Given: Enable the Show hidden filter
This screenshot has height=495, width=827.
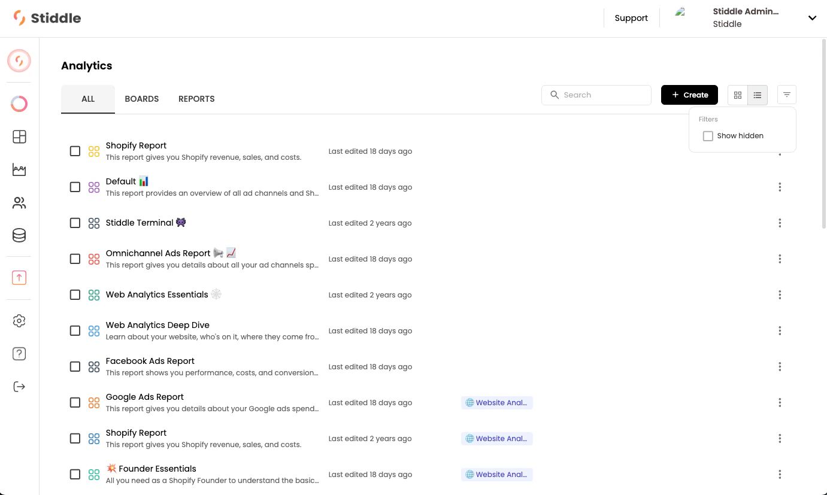Looking at the screenshot, I should click(x=708, y=136).
